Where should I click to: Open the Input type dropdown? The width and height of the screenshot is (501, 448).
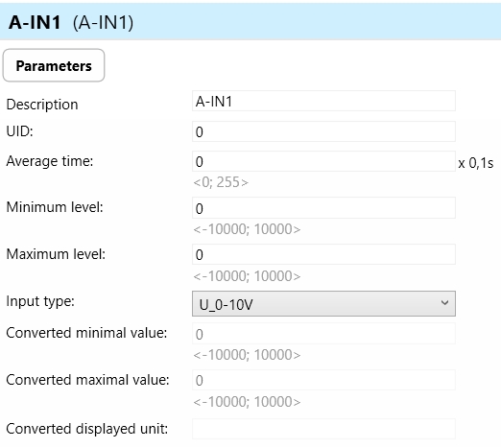pos(323,304)
